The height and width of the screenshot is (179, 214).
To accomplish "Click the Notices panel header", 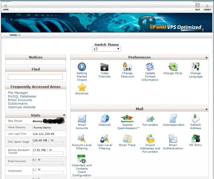I will click(36, 57).
